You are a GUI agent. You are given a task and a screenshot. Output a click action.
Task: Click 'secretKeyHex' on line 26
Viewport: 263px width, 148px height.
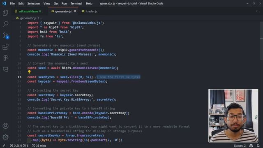pyautogui.click(x=49, y=135)
